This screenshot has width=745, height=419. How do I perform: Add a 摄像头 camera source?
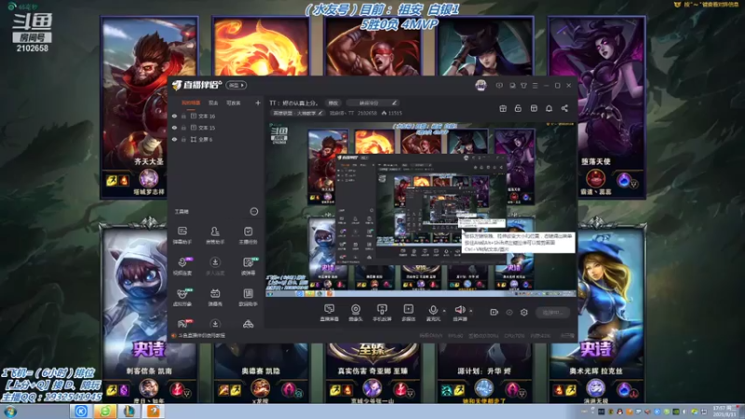[x=356, y=313]
